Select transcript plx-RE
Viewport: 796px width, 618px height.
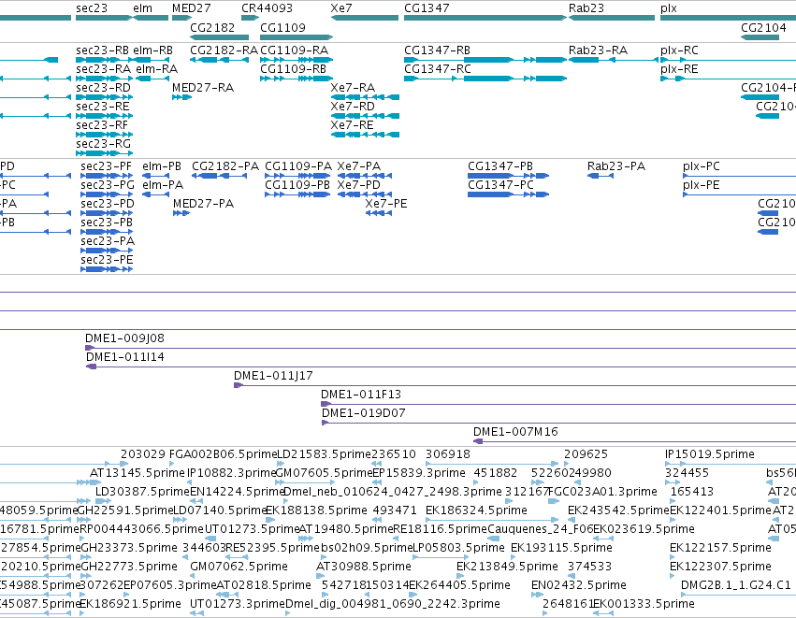point(728,79)
